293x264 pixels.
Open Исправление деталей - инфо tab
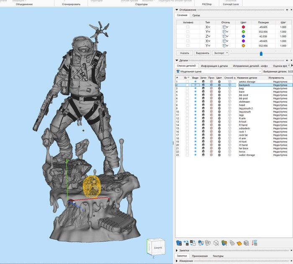250,66
